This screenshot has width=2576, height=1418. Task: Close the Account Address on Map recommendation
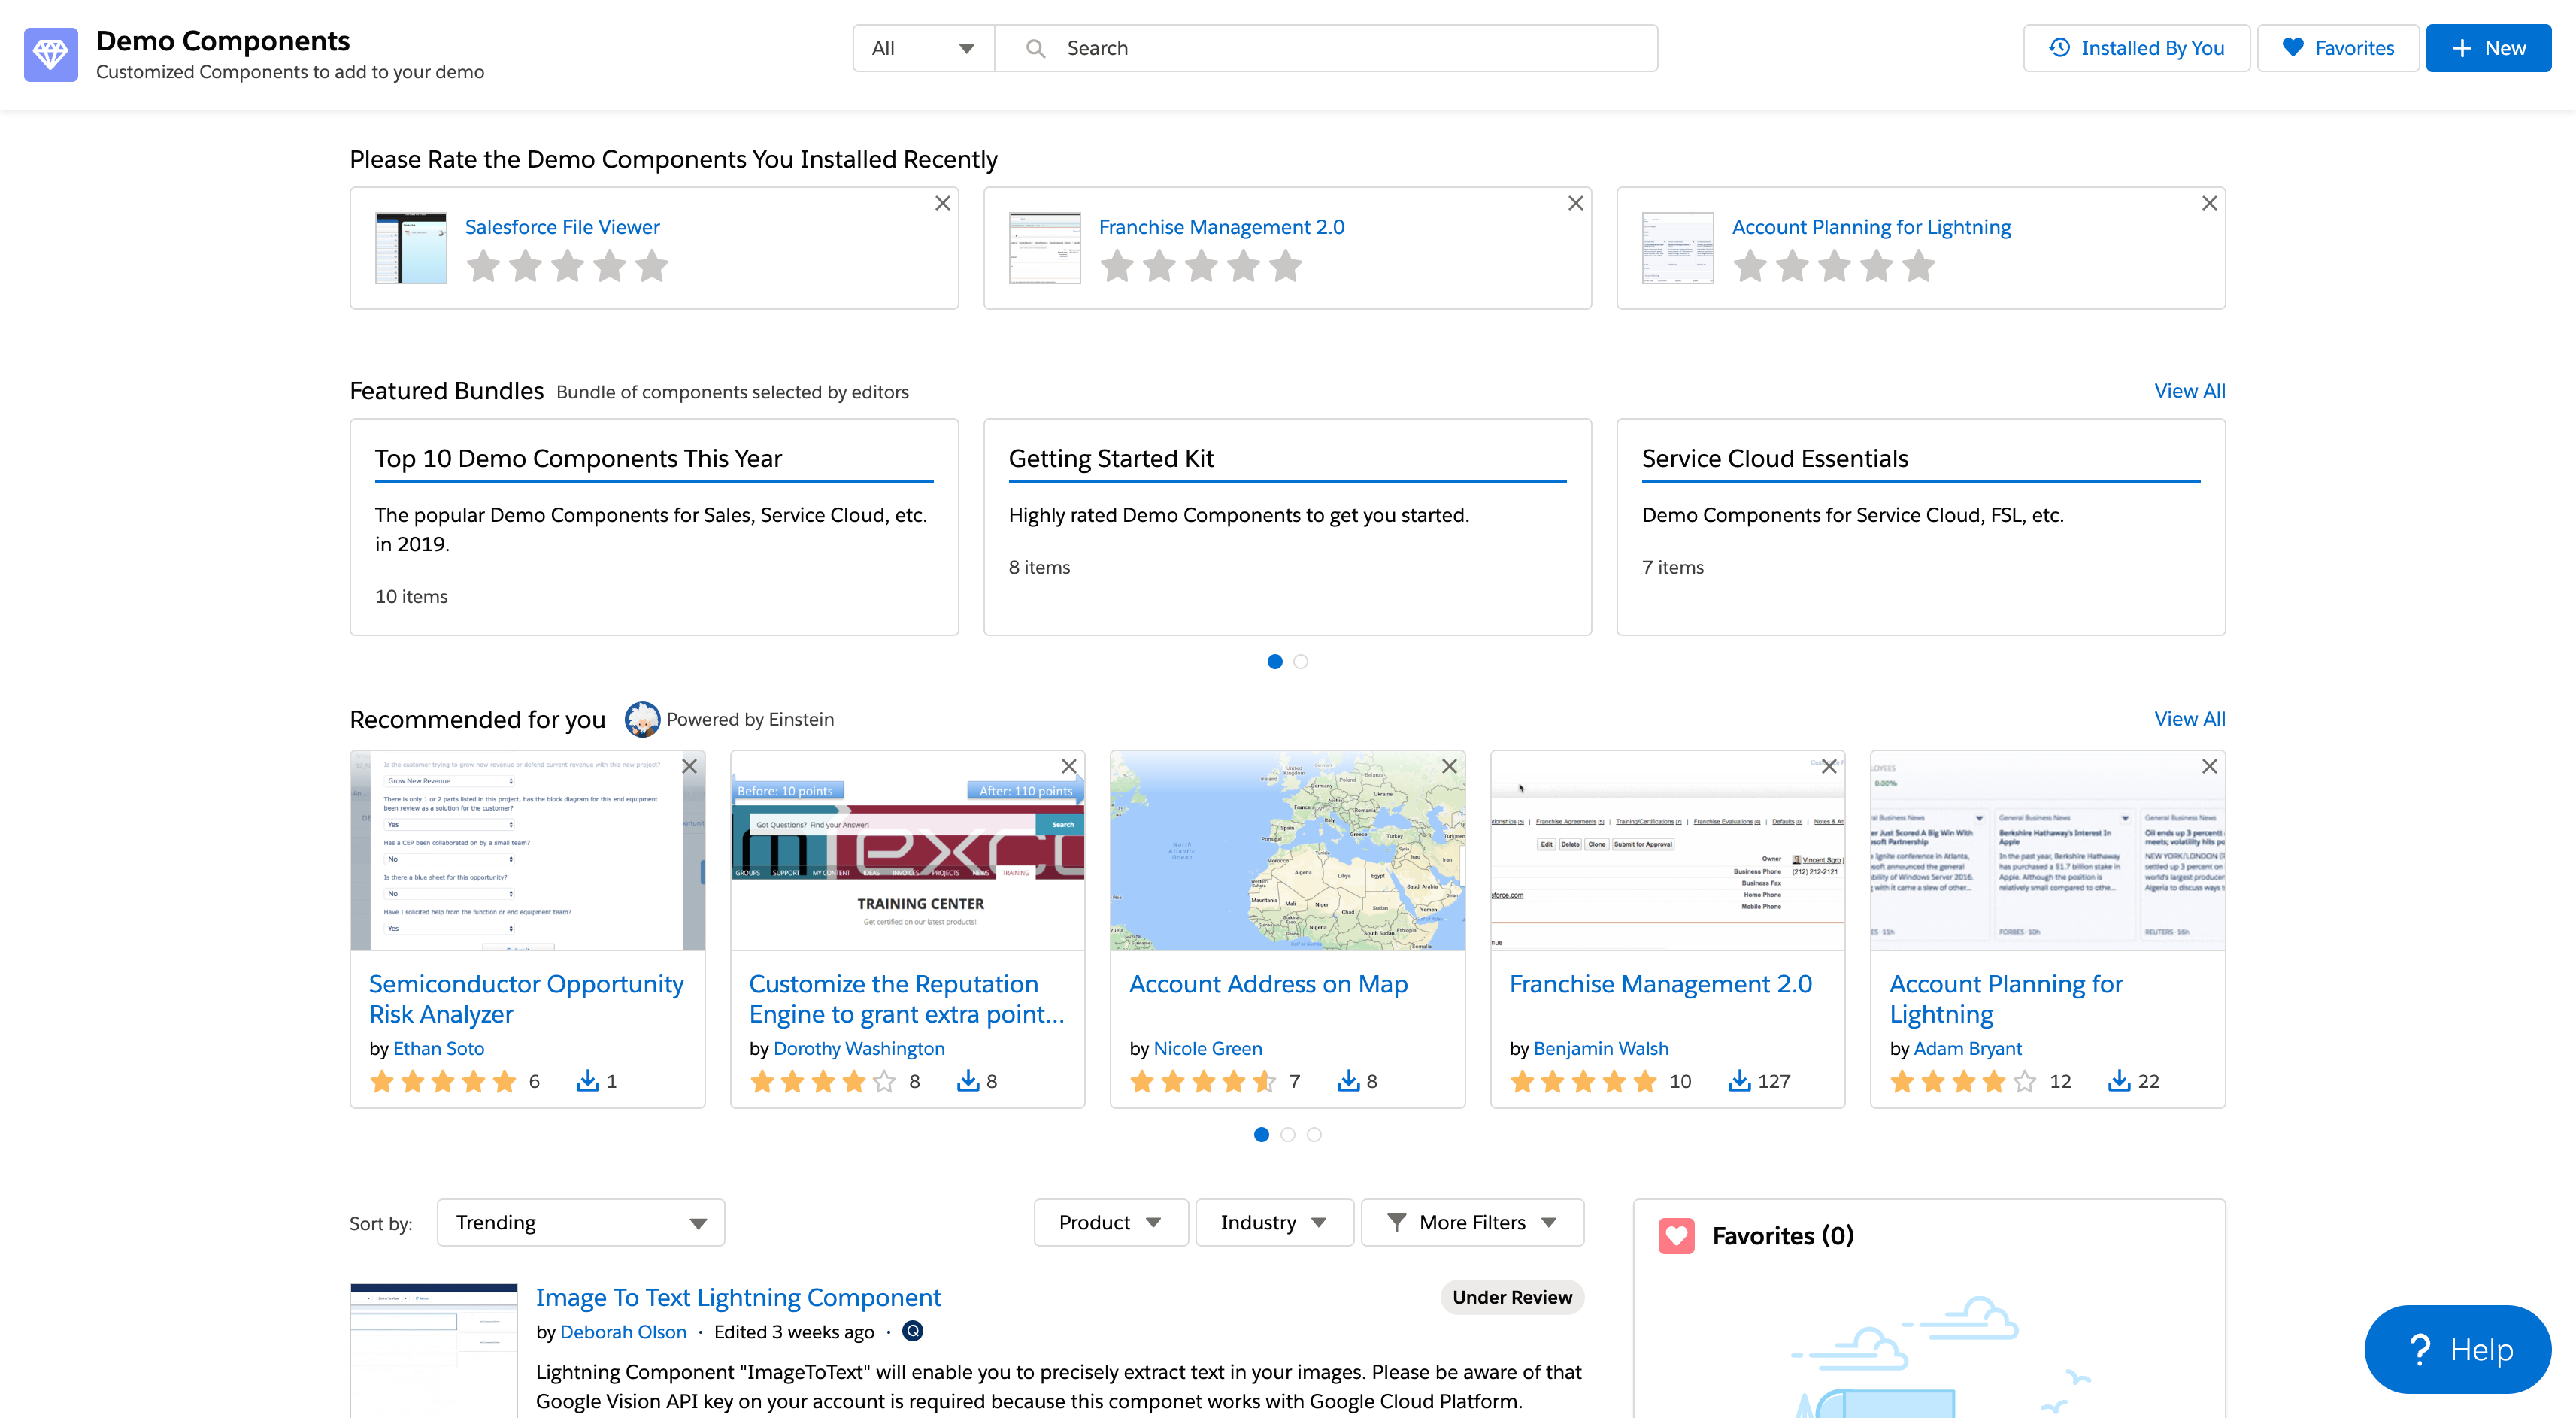pos(1449,766)
